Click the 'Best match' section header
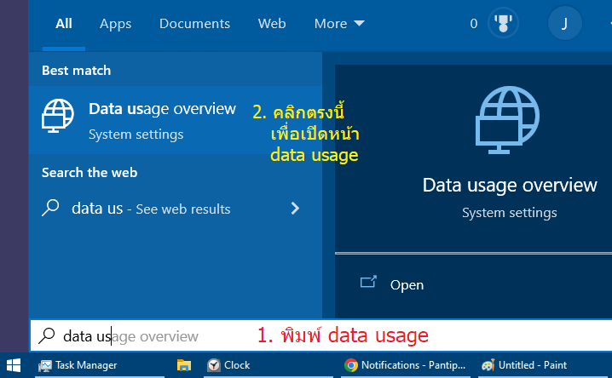This screenshot has height=378, width=612. (x=77, y=71)
